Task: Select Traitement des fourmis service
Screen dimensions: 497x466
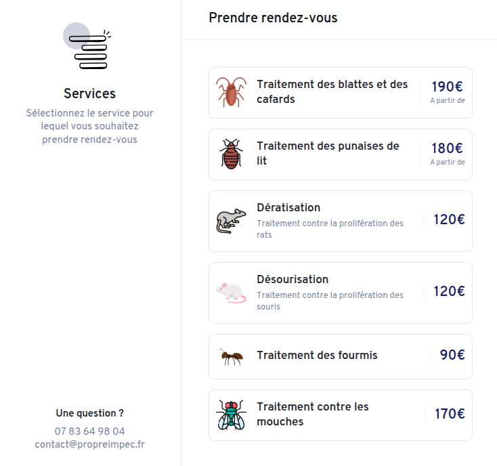Action: (318, 356)
